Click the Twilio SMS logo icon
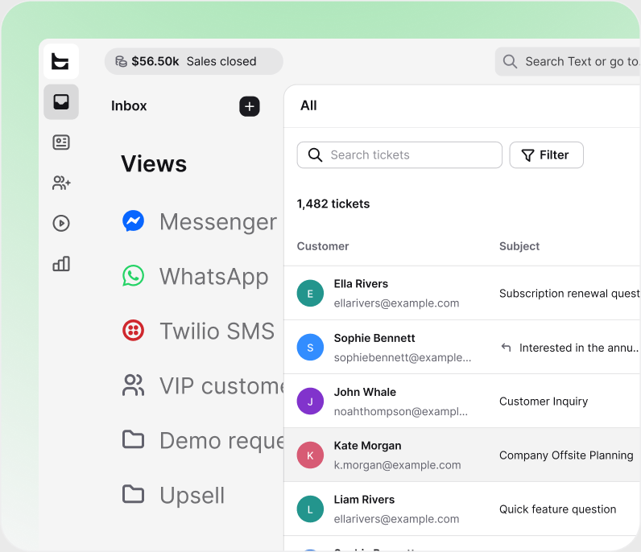The width and height of the screenshot is (641, 552). (x=133, y=330)
